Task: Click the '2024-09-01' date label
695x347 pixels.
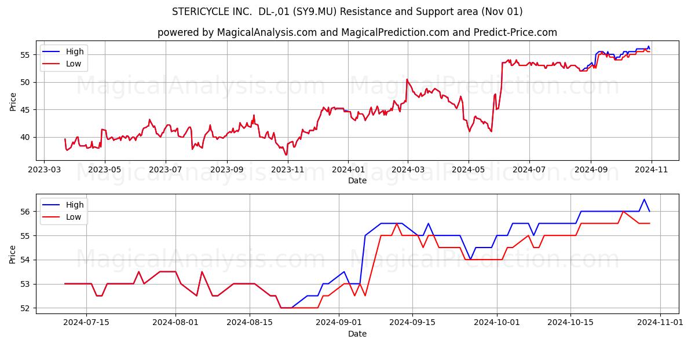Action: point(339,323)
